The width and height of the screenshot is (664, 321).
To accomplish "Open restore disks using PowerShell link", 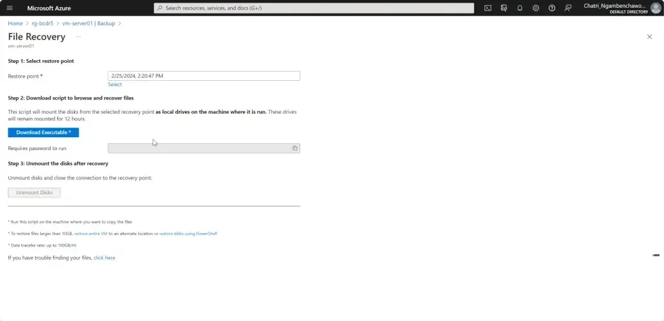I will (188, 234).
